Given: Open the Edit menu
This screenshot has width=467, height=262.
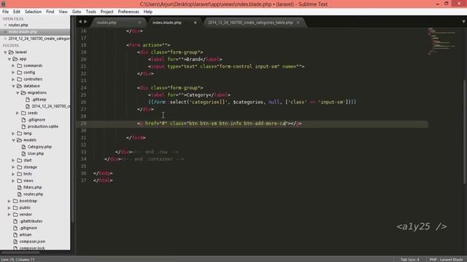Looking at the screenshot, I should 17,12.
